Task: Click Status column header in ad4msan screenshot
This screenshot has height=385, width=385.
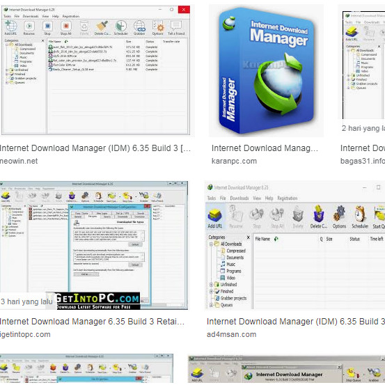Action: pos(354,239)
